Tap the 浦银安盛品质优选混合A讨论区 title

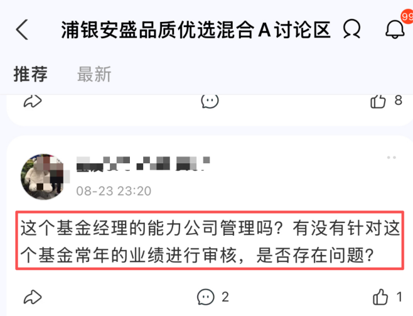[x=196, y=30]
